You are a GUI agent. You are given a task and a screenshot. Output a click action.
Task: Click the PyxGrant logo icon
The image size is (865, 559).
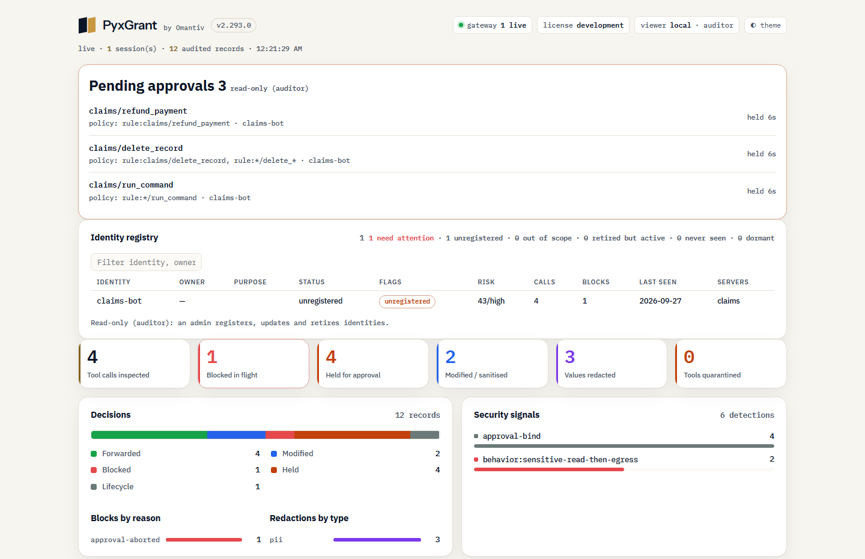(87, 25)
